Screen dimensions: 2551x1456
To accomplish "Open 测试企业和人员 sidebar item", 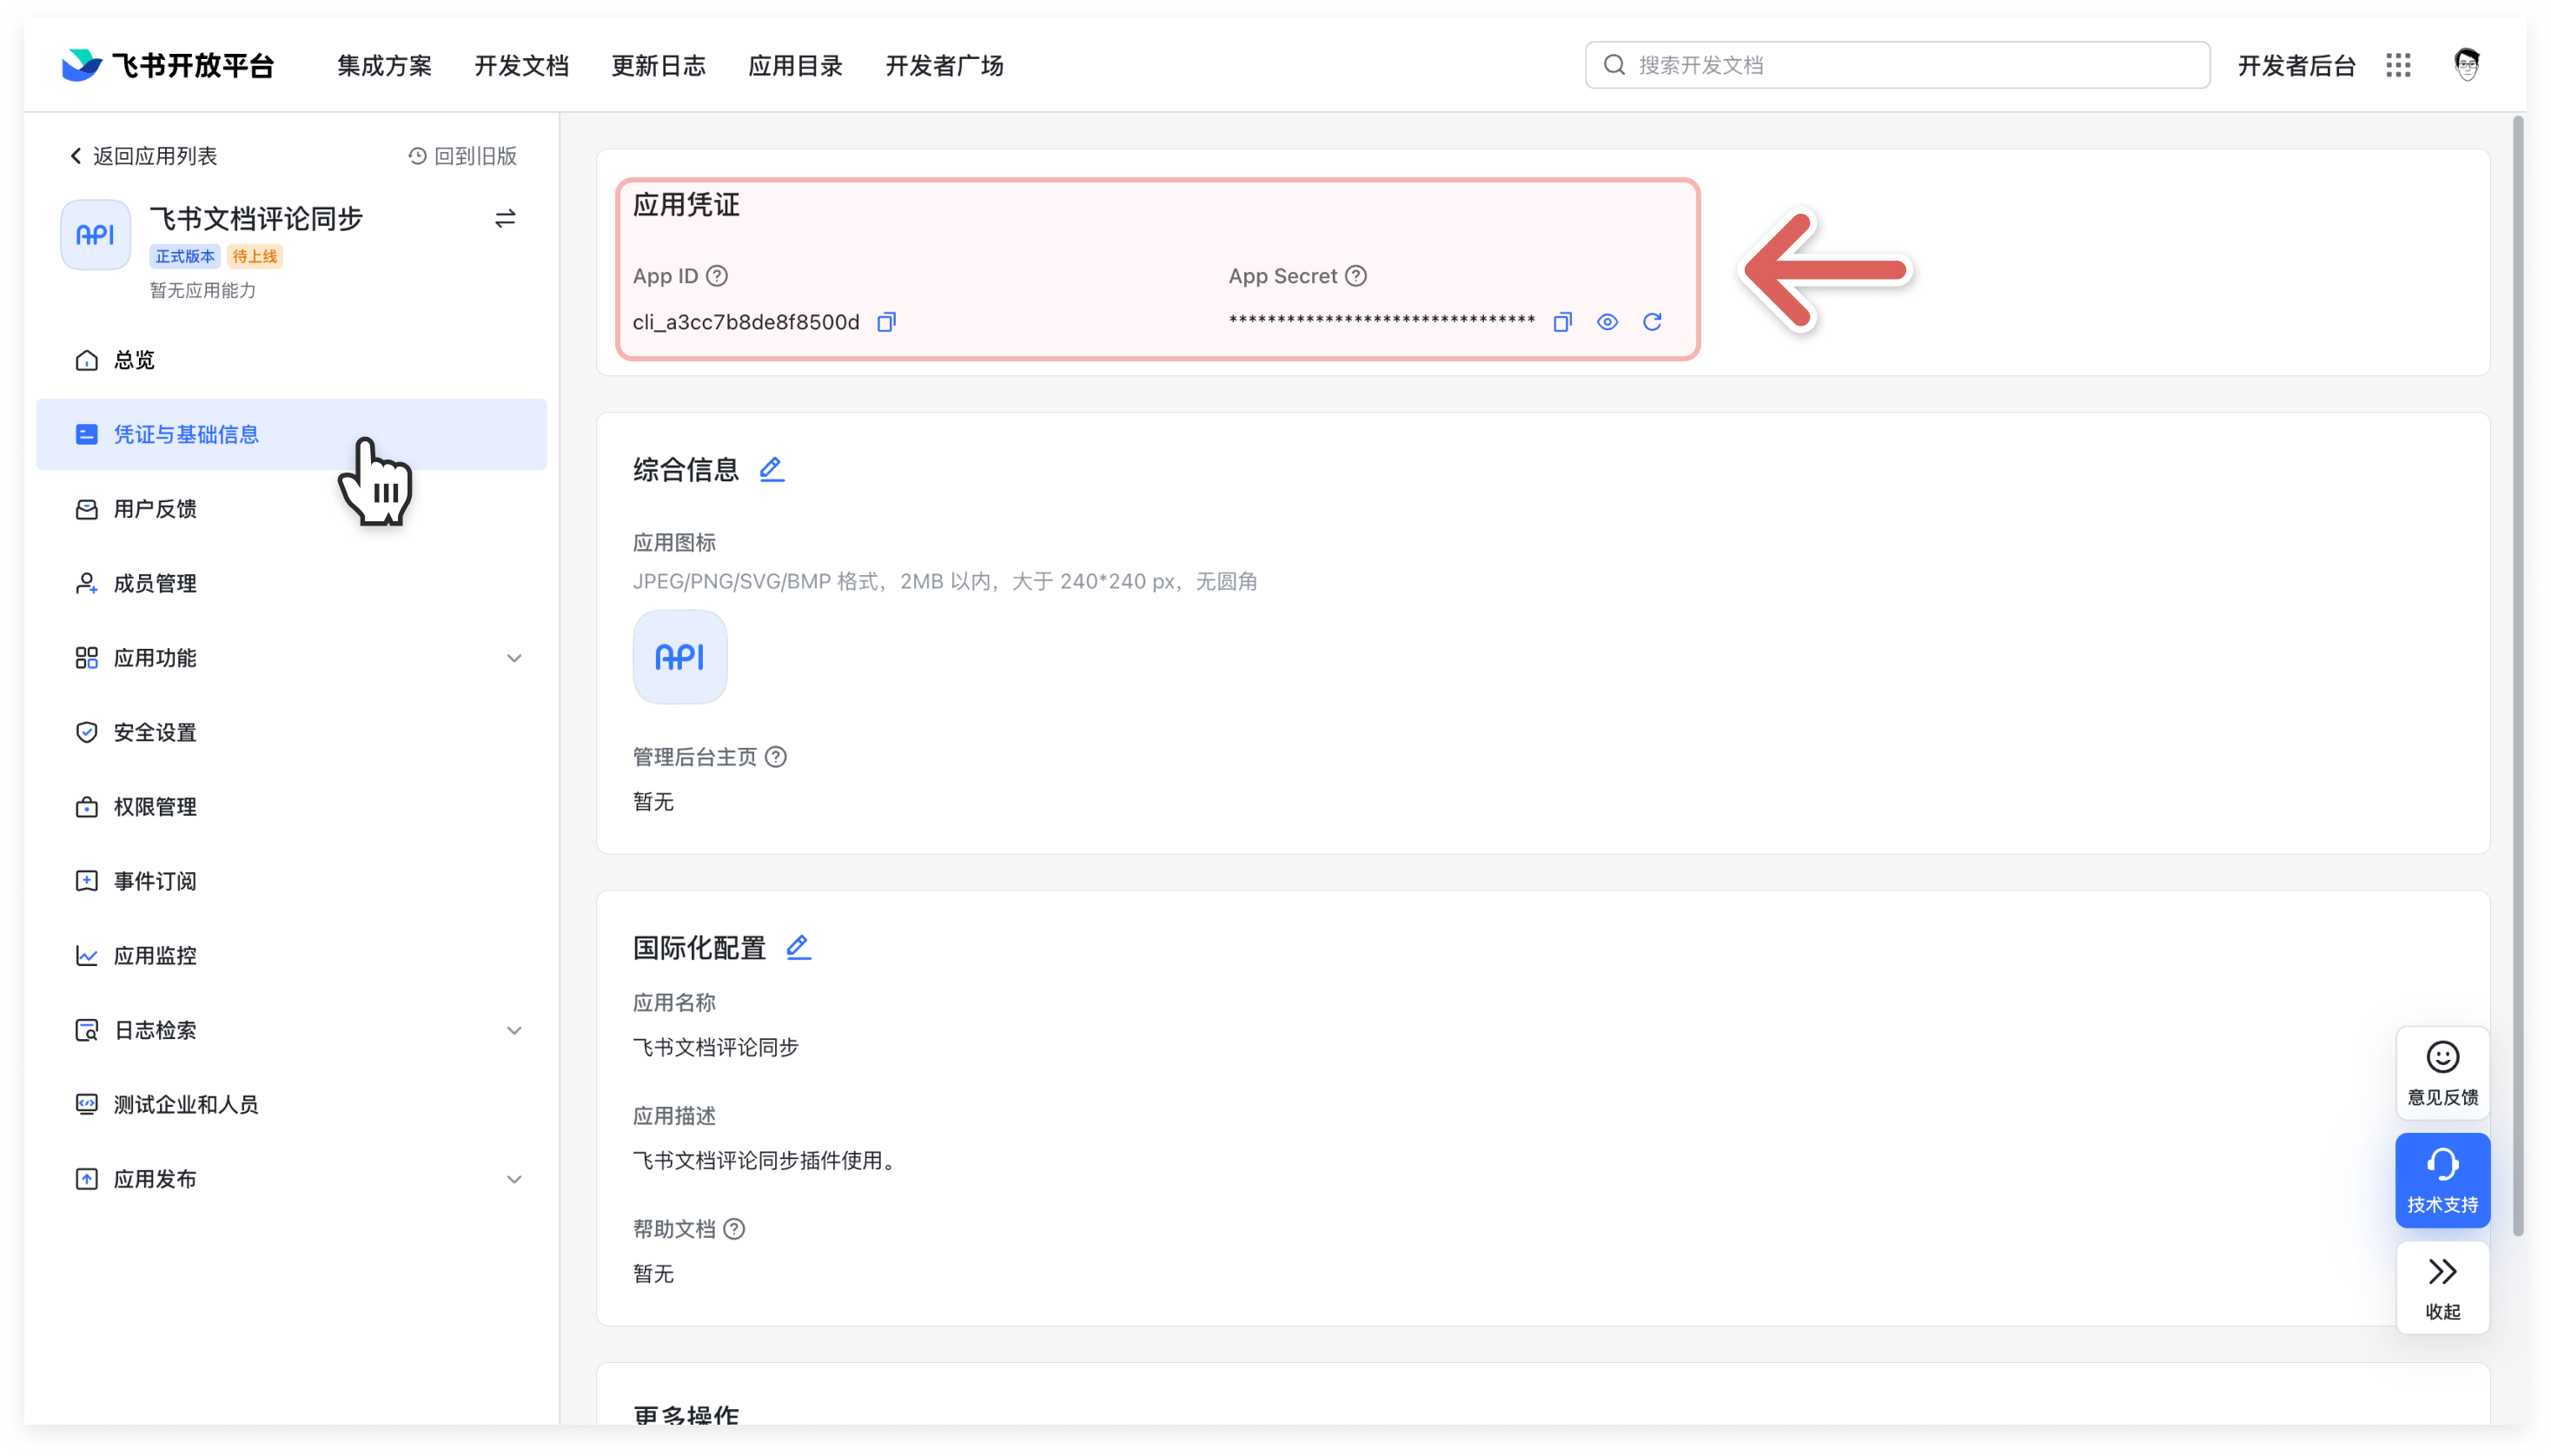I will 292,1105.
